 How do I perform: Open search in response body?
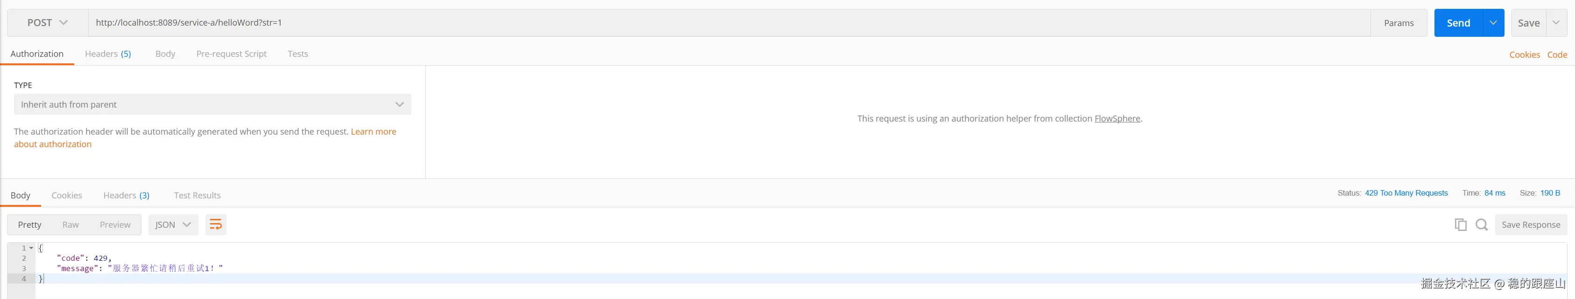(1482, 224)
